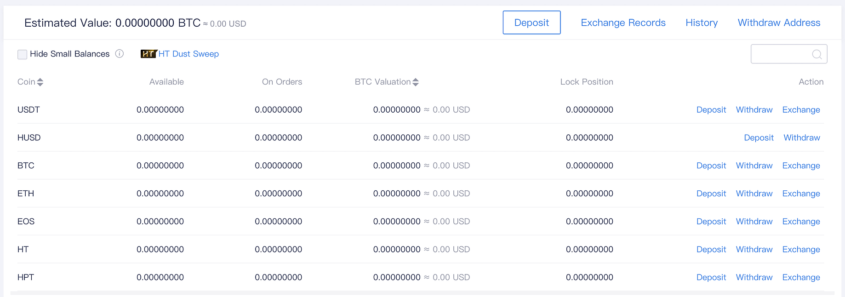Click ETH on orders value
Viewport: 845px width, 297px height.
[278, 194]
